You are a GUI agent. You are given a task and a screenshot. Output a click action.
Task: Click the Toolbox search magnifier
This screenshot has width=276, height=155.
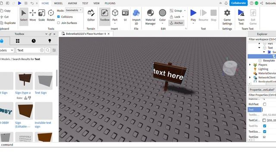[x=48, y=50]
